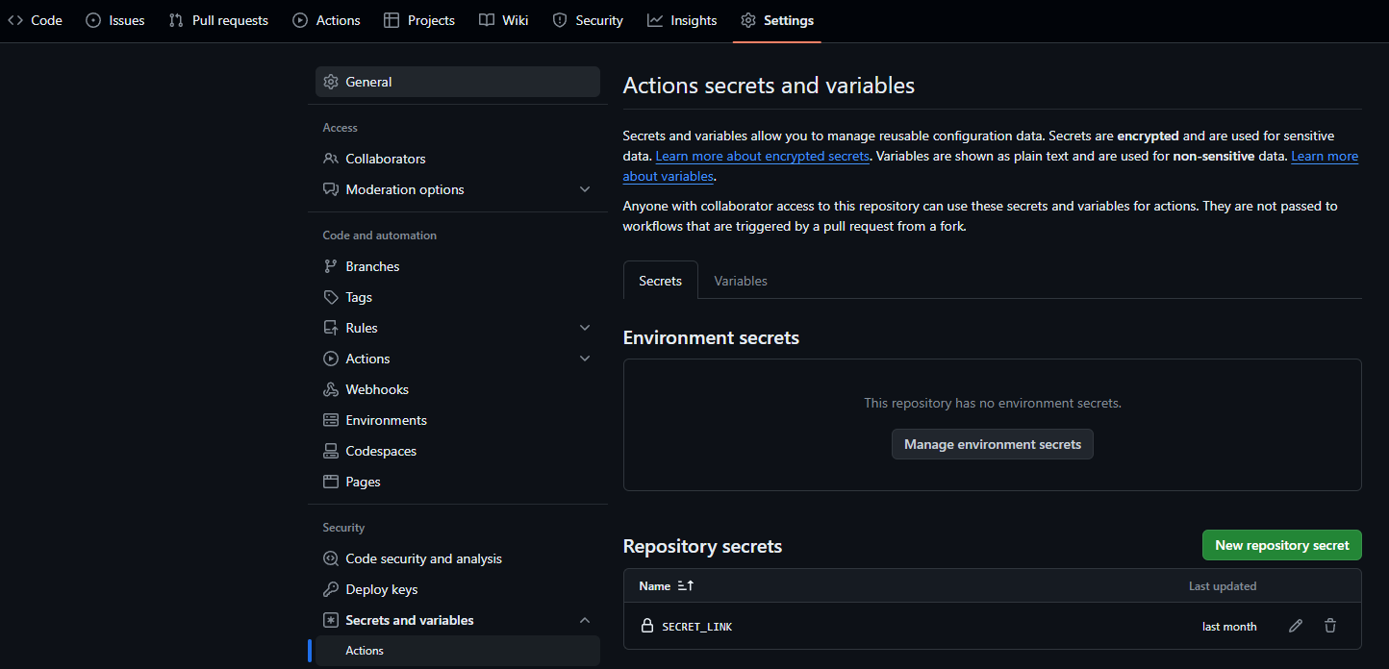
Task: Toggle Name column sort order arrow
Action: pyautogui.click(x=686, y=585)
